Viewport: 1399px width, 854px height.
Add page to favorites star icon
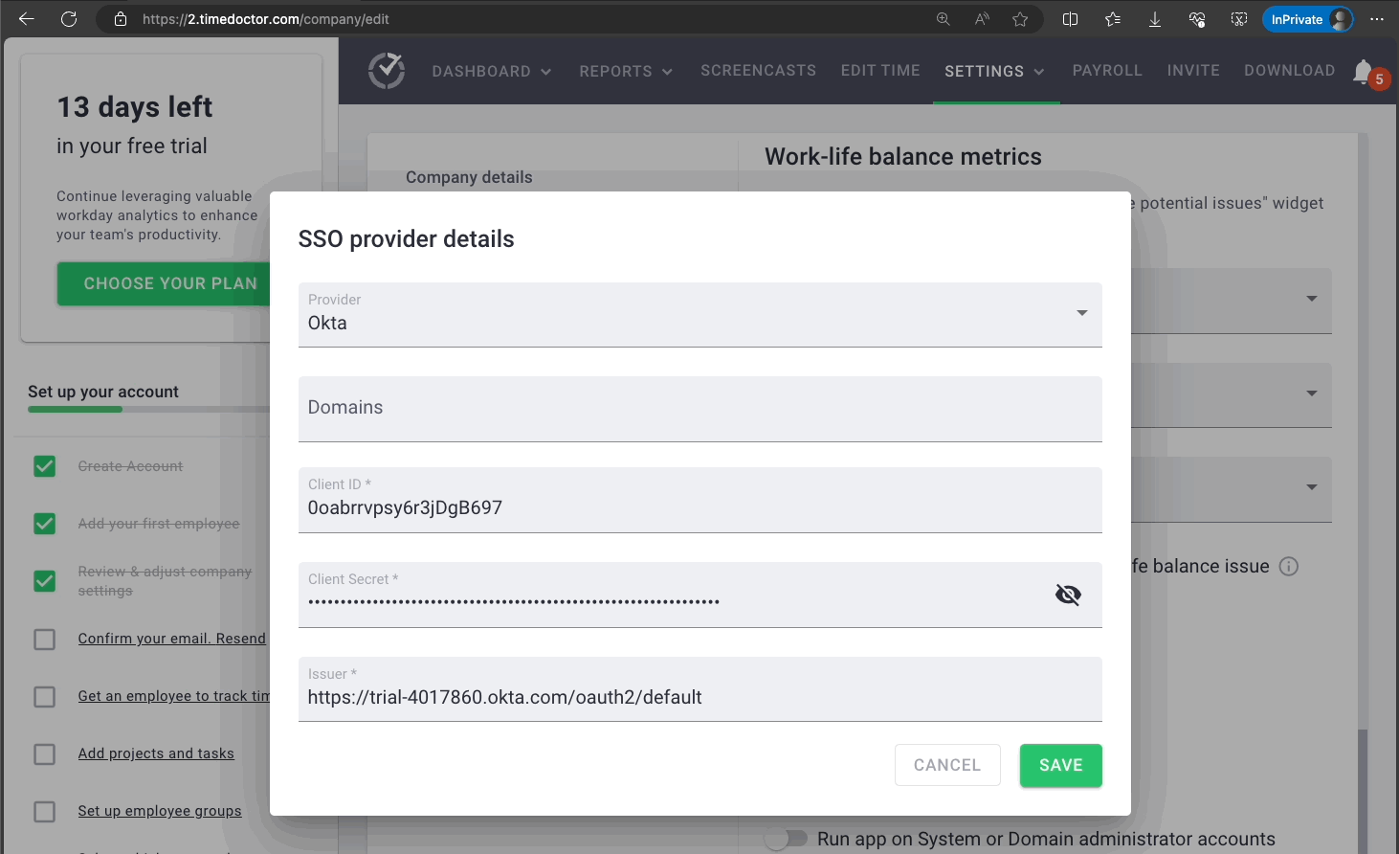(x=1020, y=19)
